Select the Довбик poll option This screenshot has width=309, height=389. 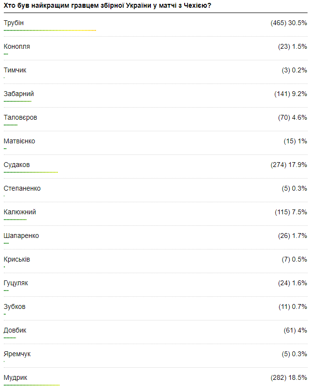(15, 331)
